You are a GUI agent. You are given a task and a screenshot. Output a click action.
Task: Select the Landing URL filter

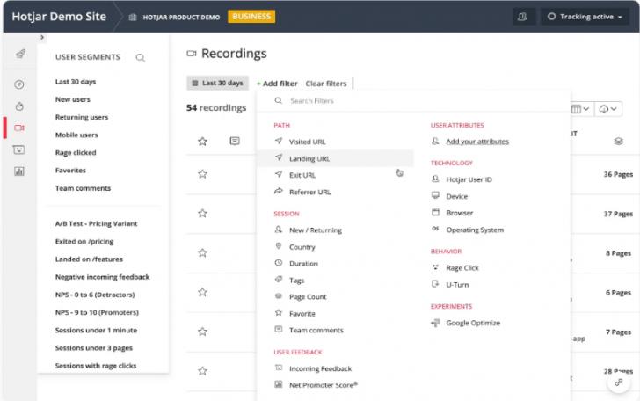335,158
